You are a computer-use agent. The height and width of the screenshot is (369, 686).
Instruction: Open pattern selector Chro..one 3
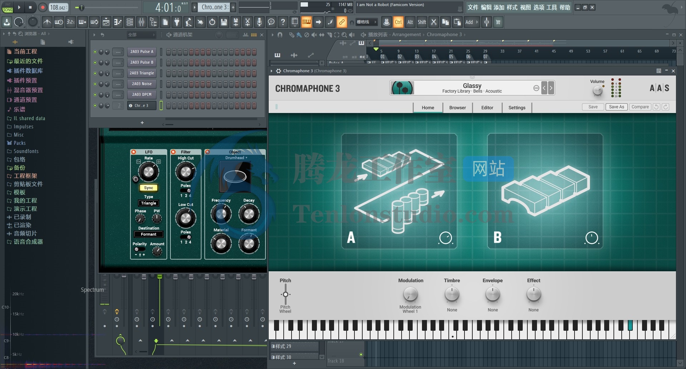coord(214,7)
